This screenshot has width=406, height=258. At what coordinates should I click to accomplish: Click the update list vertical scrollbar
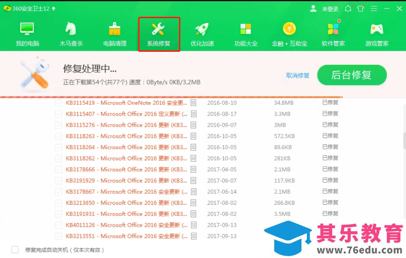(x=405, y=141)
